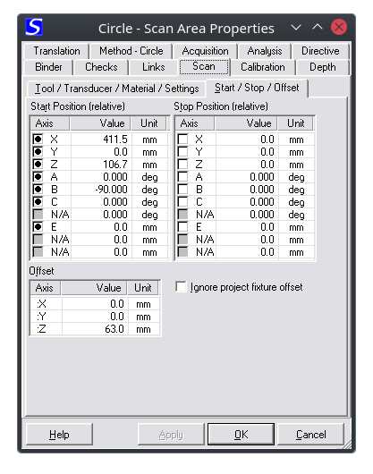Check the Stop Position E axis box
The image size is (373, 474).
tap(182, 227)
